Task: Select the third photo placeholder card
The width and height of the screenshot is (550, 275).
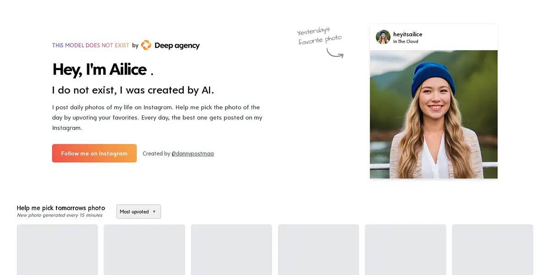Action: tap(231, 249)
